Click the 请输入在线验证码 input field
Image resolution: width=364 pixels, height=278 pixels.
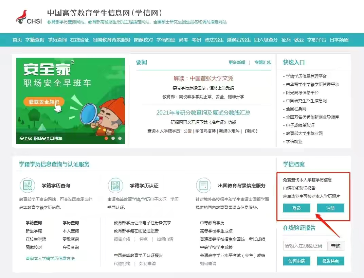[305, 246]
